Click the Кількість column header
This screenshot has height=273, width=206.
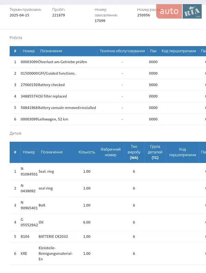87,152
